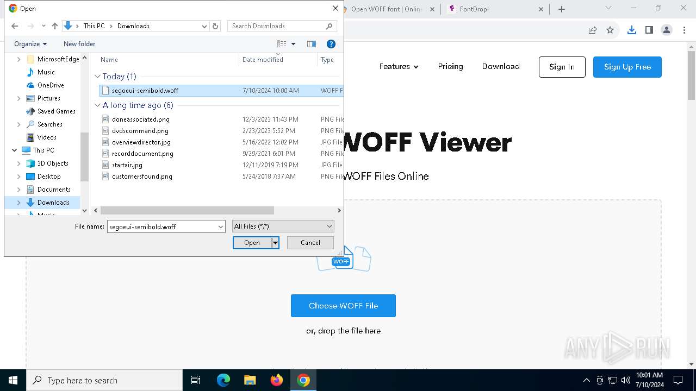This screenshot has width=696, height=391.
Task: Open the Open button split arrow
Action: click(276, 243)
